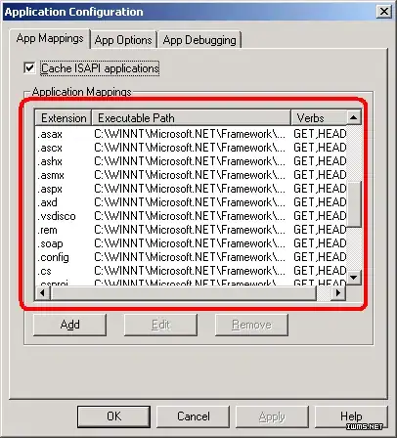Click the Add button
Viewport: 397px width, 438px height.
pos(69,325)
